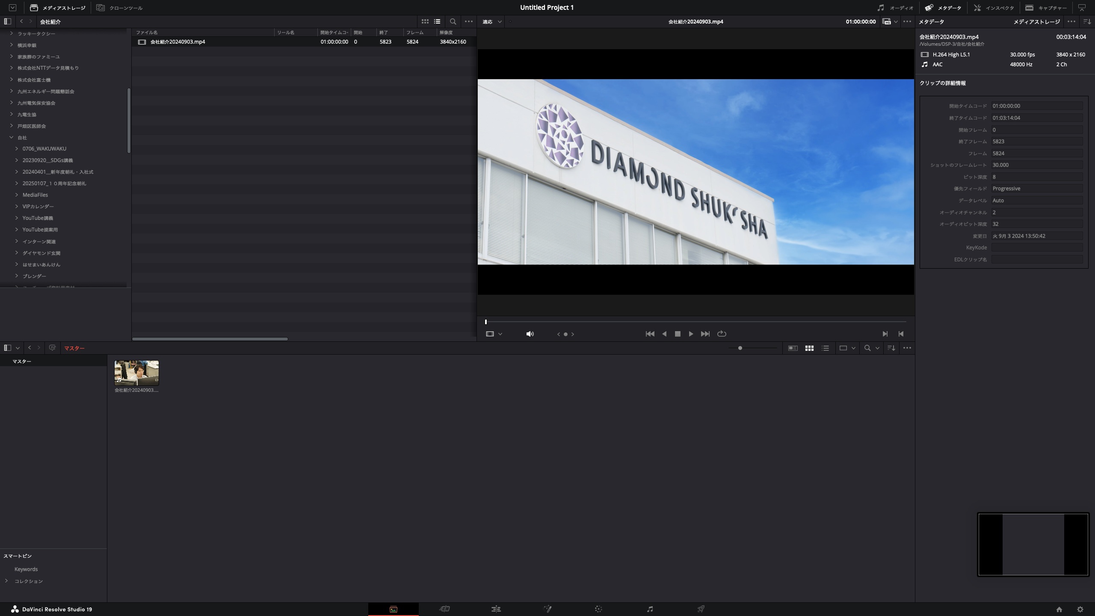Select media pool clip thumbnail 会社紹介20240903

(136, 373)
